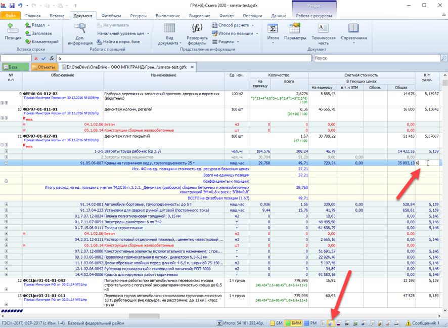Switch to the Физобъем ribbon tab
The width and height of the screenshot is (448, 328).
coord(111,16)
